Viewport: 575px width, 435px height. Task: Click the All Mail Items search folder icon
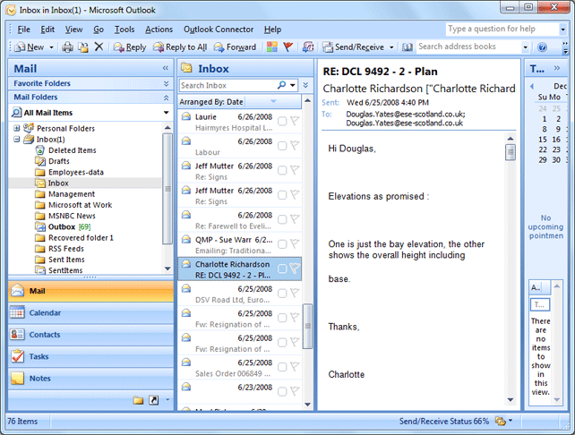coord(16,112)
